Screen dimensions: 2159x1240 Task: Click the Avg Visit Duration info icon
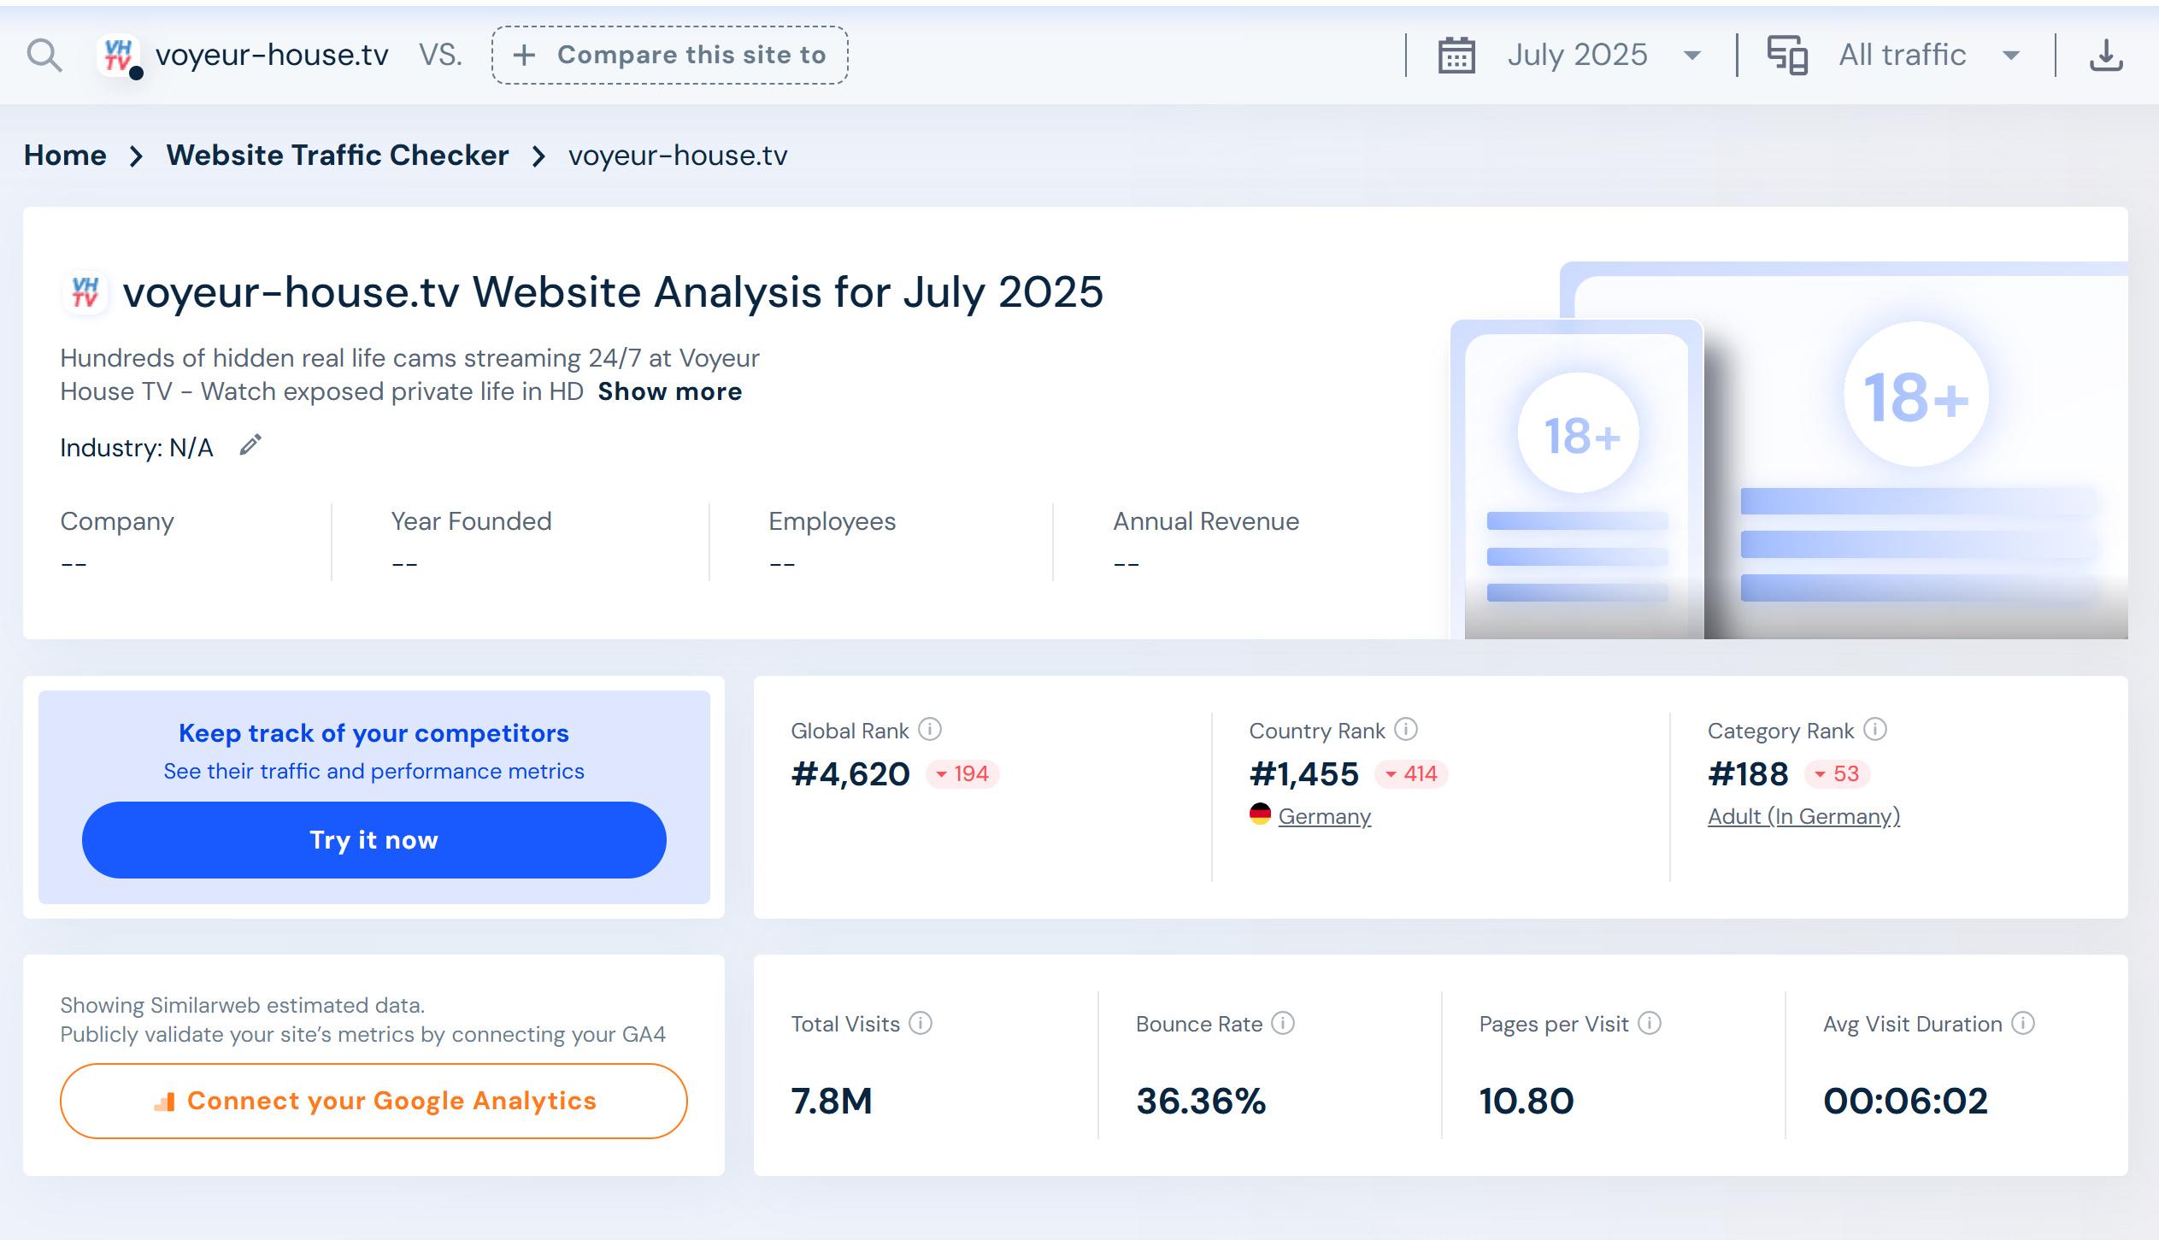(2023, 1023)
